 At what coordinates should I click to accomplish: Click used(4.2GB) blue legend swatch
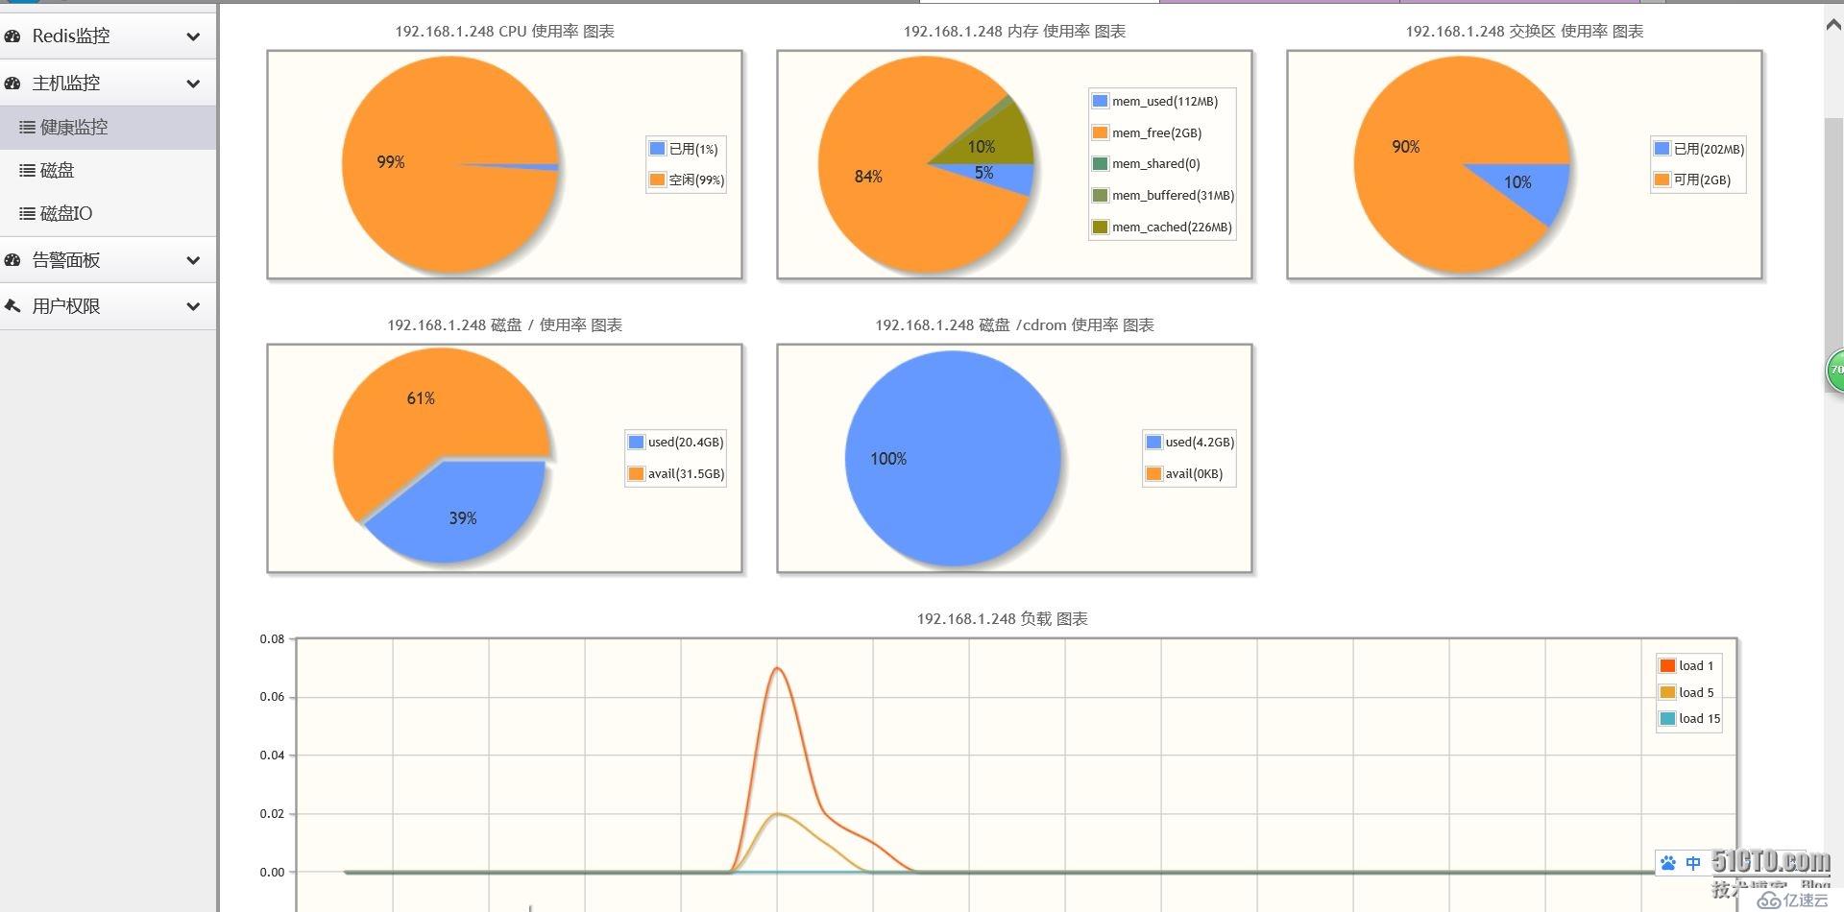point(1153,442)
